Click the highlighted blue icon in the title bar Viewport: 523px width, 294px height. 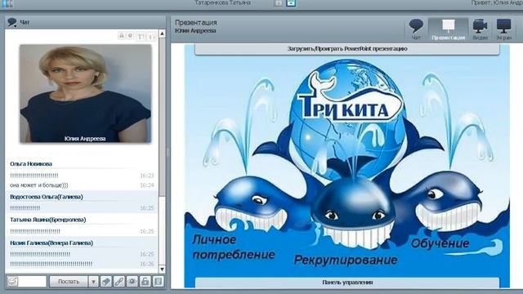point(291,3)
